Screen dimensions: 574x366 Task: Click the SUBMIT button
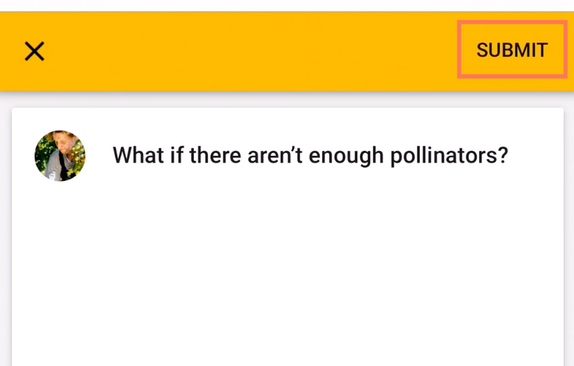click(512, 50)
